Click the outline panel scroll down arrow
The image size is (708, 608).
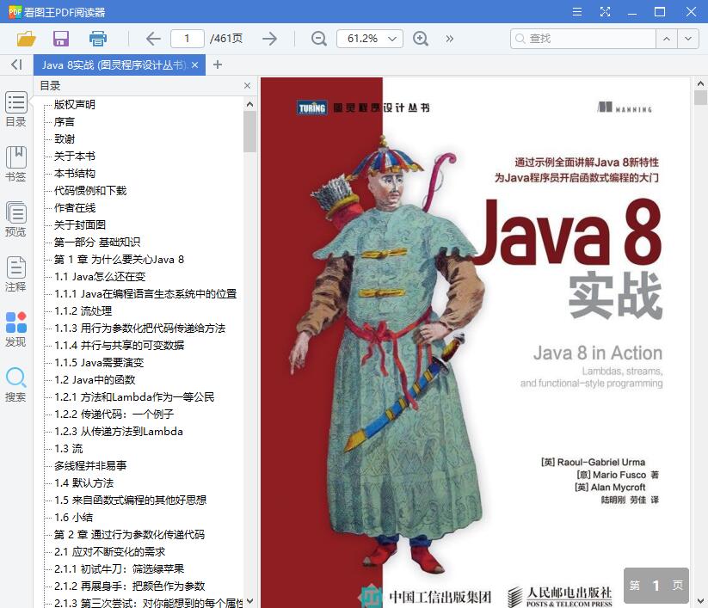point(249,602)
